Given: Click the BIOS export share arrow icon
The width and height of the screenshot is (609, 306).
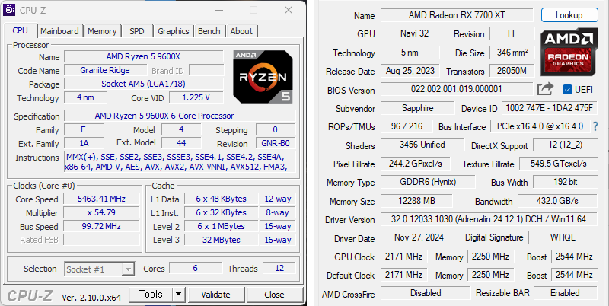Looking at the screenshot, I should (545, 90).
